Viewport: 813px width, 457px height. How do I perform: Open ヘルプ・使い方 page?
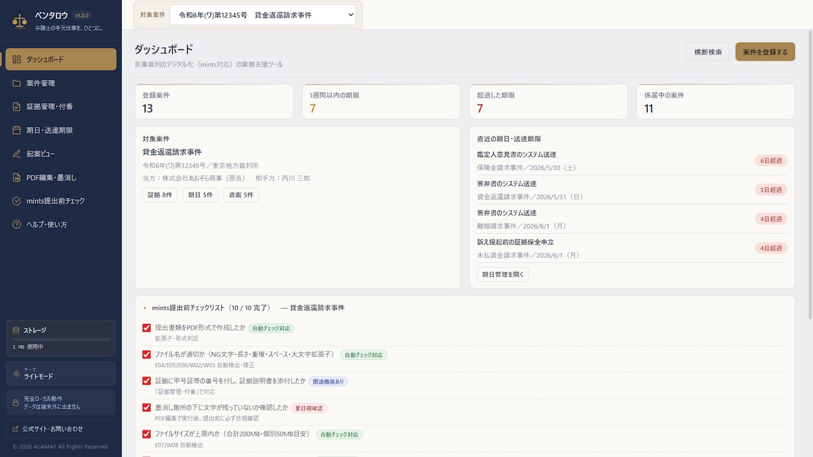click(61, 225)
